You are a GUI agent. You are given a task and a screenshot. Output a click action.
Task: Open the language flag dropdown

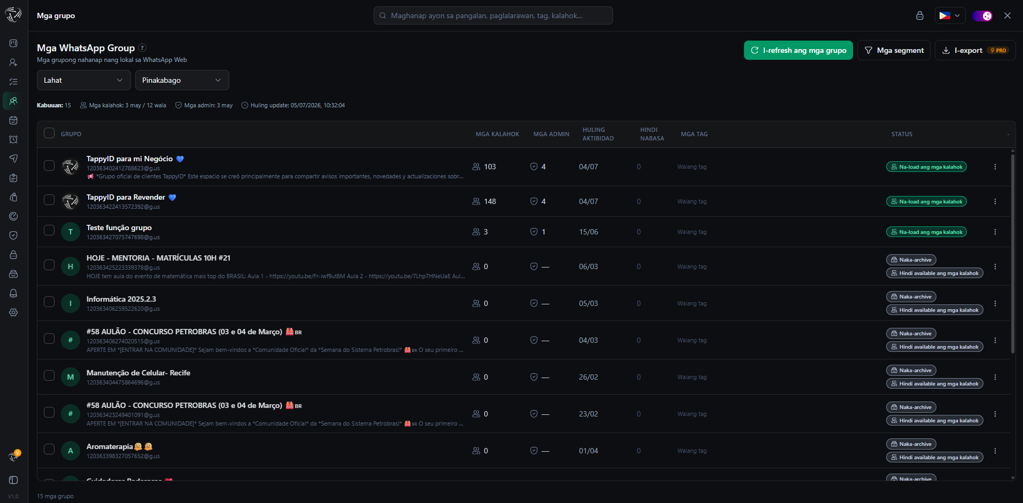[950, 15]
